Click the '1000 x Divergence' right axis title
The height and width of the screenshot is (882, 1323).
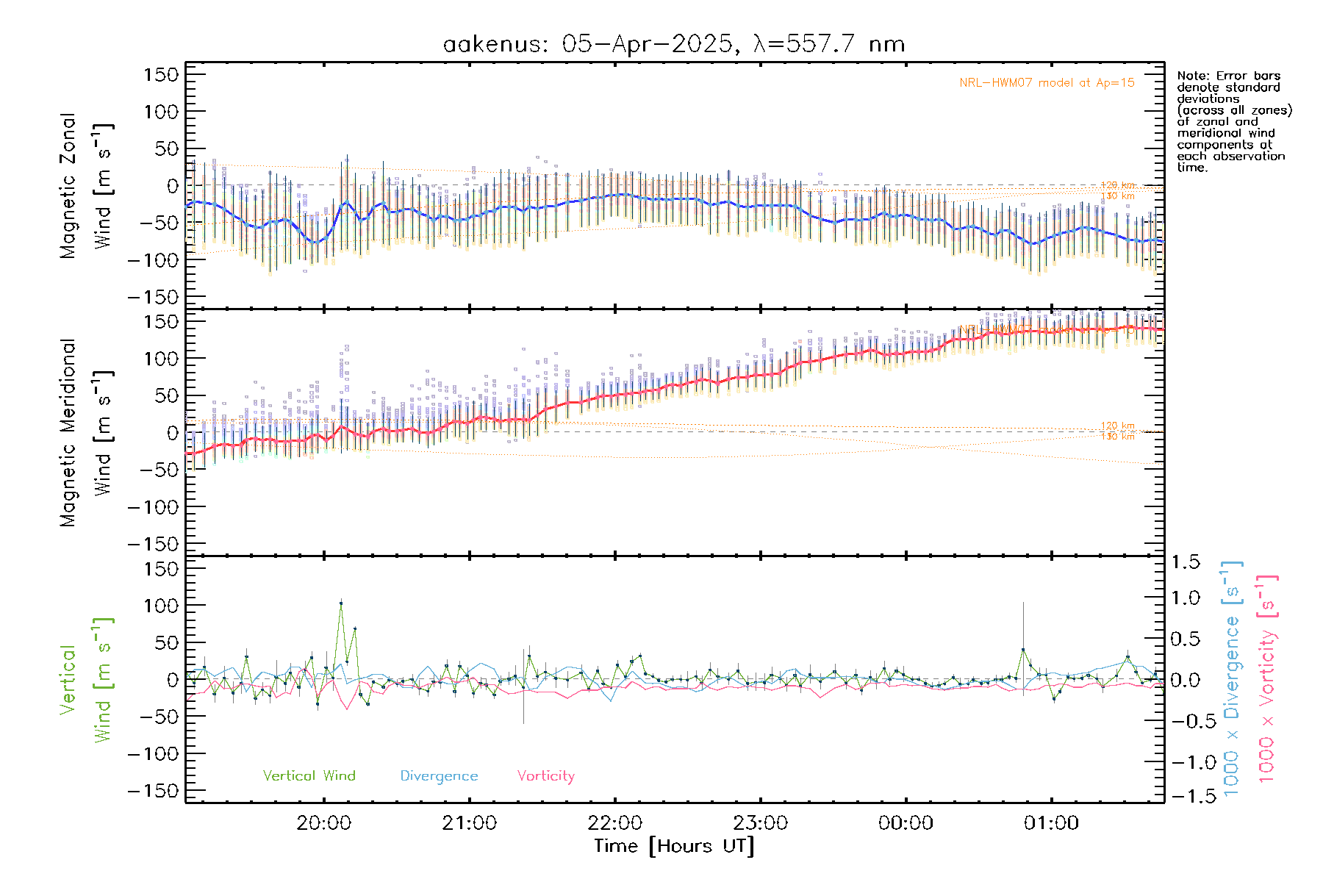click(1231, 680)
